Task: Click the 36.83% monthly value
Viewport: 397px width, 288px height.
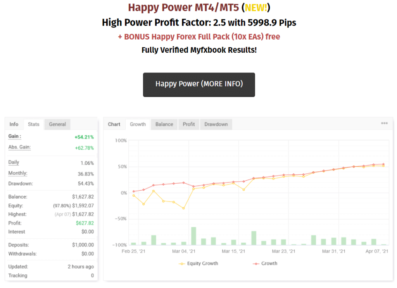Action: [86, 174]
